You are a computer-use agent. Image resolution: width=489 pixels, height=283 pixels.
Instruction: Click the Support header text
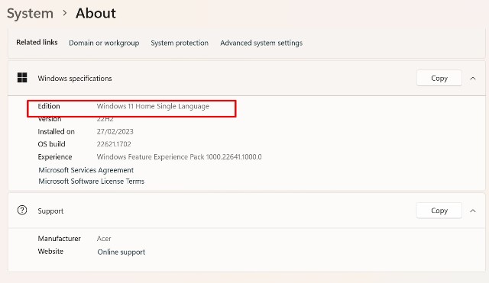[x=50, y=211]
